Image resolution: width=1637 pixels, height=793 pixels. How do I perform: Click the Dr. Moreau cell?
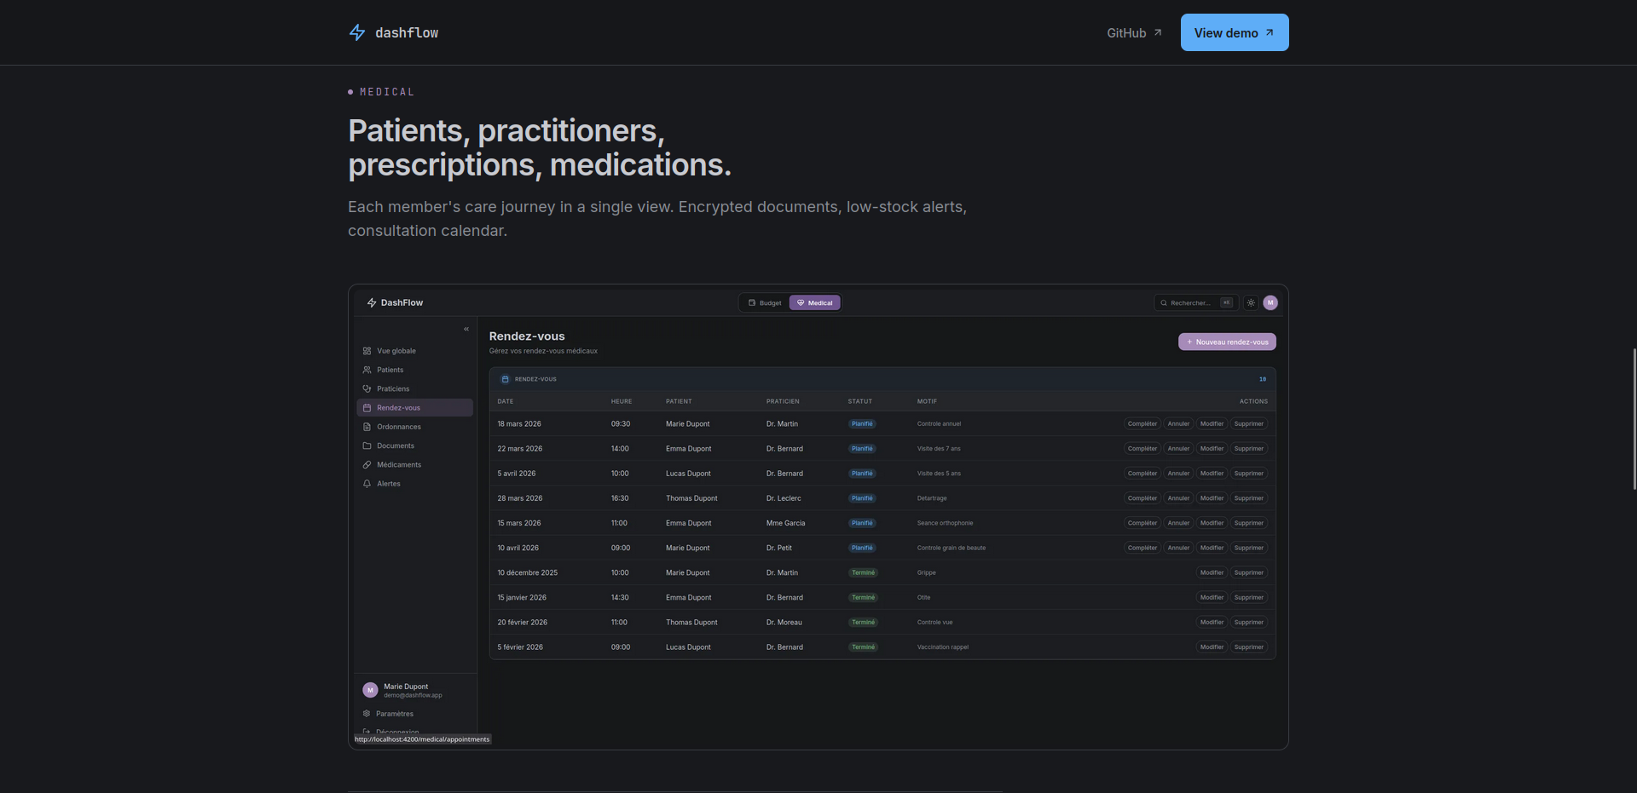784,623
